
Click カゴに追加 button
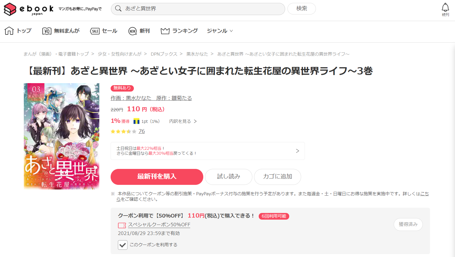tap(277, 177)
